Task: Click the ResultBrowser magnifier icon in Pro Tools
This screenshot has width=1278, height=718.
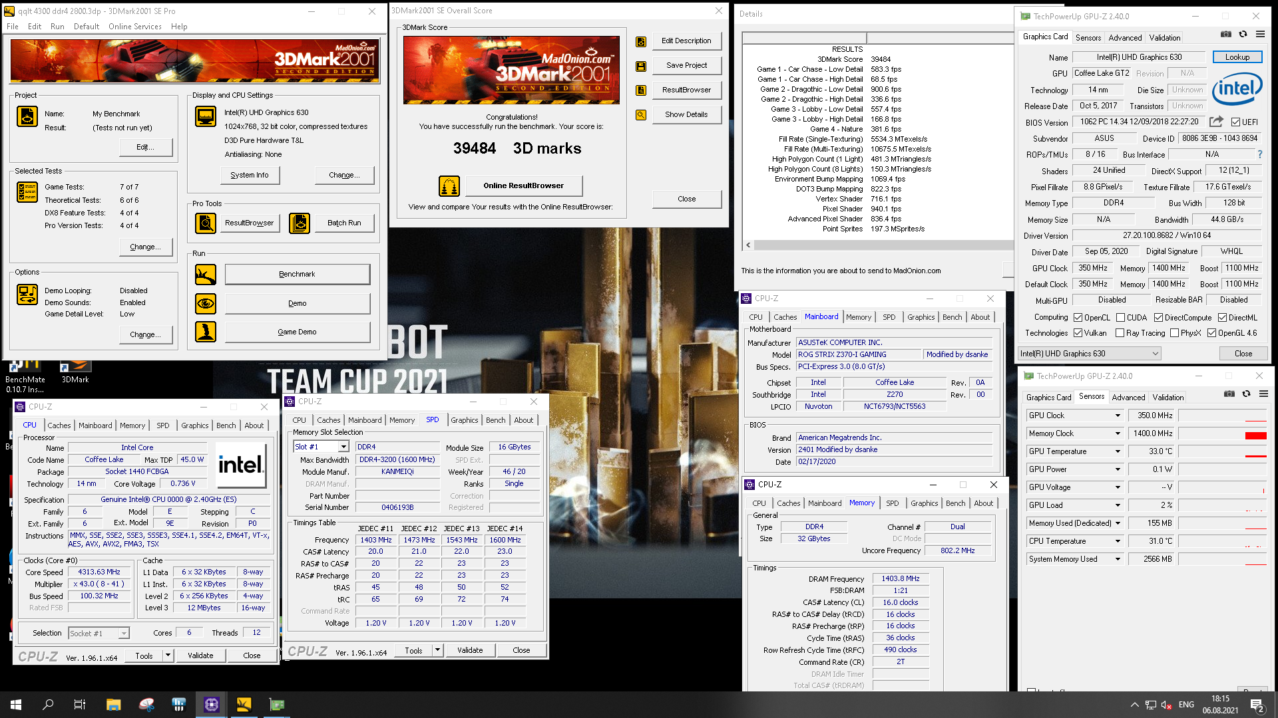Action: tap(206, 223)
